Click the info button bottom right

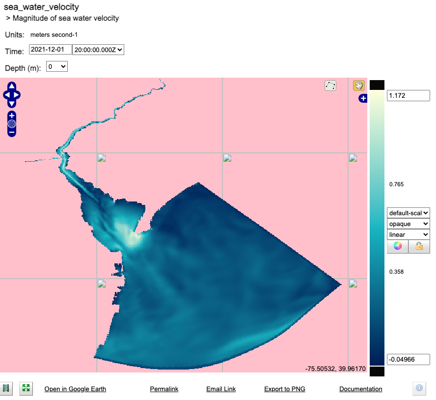point(419,388)
